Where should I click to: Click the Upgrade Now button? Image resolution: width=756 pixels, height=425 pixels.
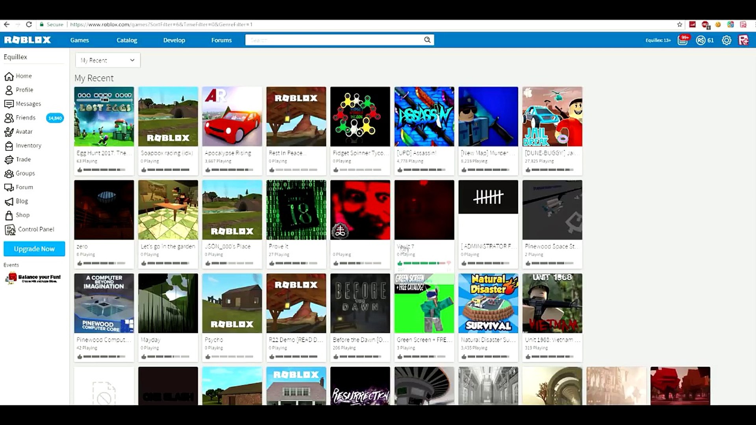pos(34,249)
